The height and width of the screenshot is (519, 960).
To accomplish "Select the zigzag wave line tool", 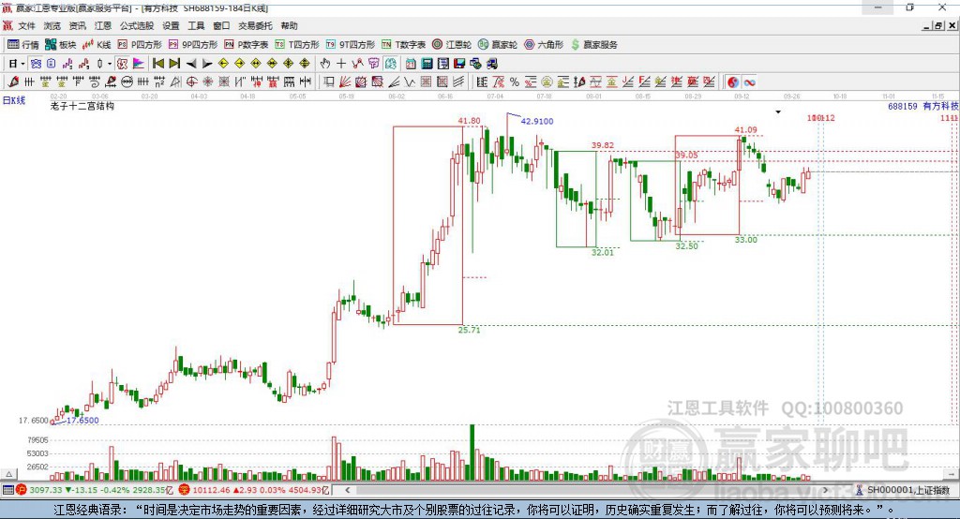I will 410,82.
